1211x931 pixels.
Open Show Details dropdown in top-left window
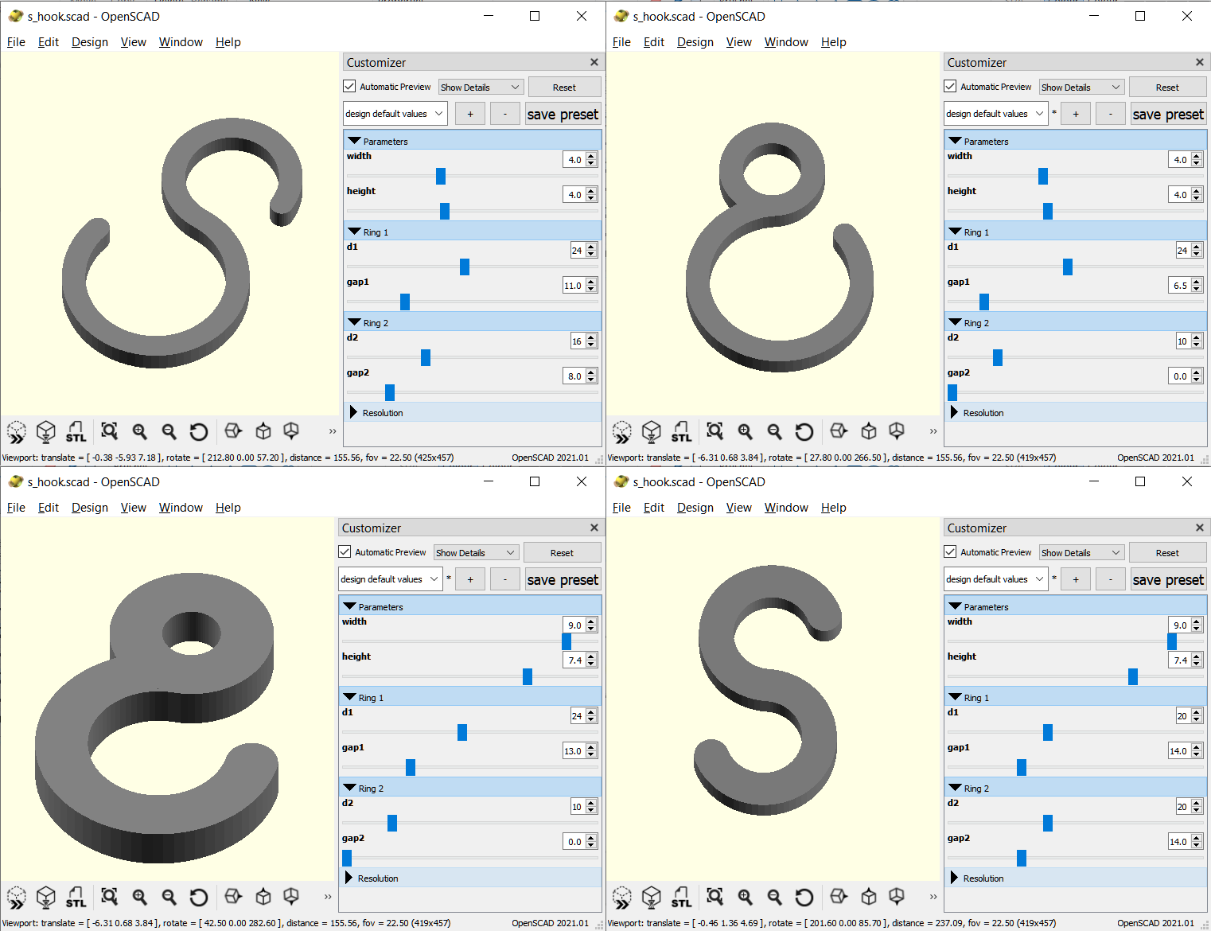coord(481,88)
